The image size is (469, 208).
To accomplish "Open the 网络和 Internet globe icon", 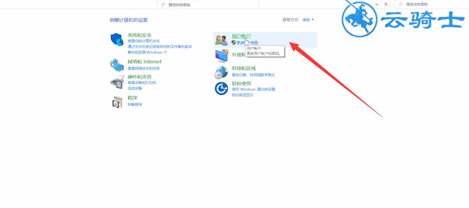I will tap(117, 65).
